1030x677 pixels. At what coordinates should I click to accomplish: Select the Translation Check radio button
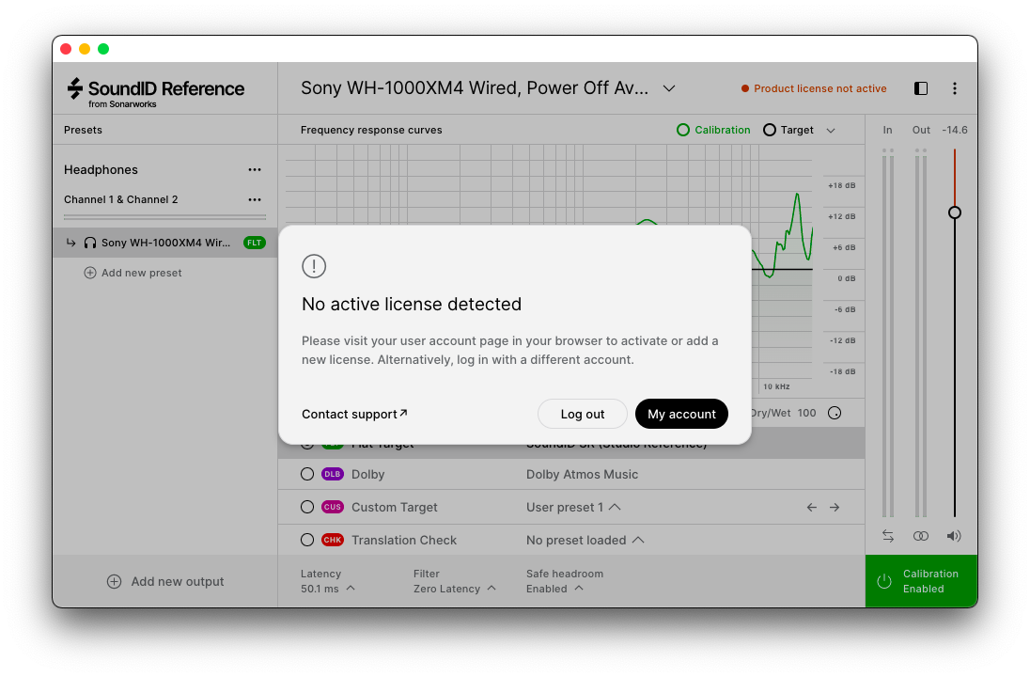tap(306, 540)
